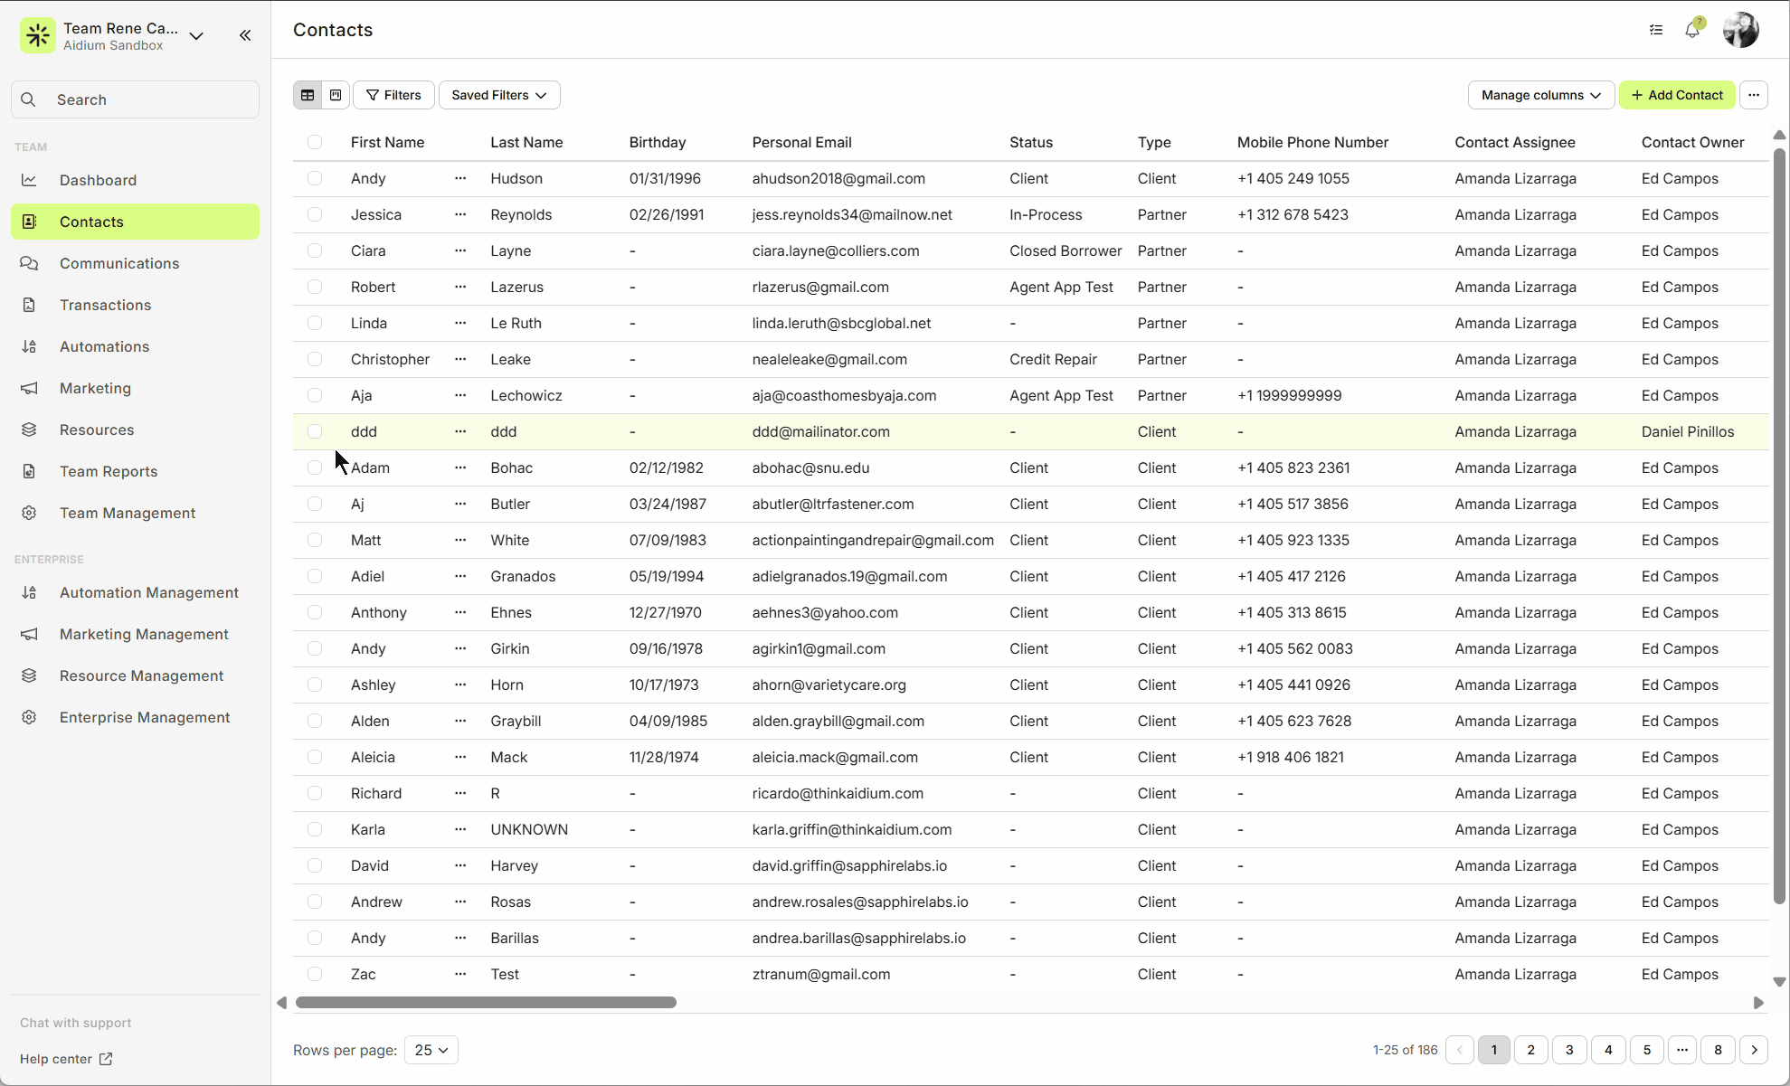Open Enterprise Management from sidebar

(145, 717)
